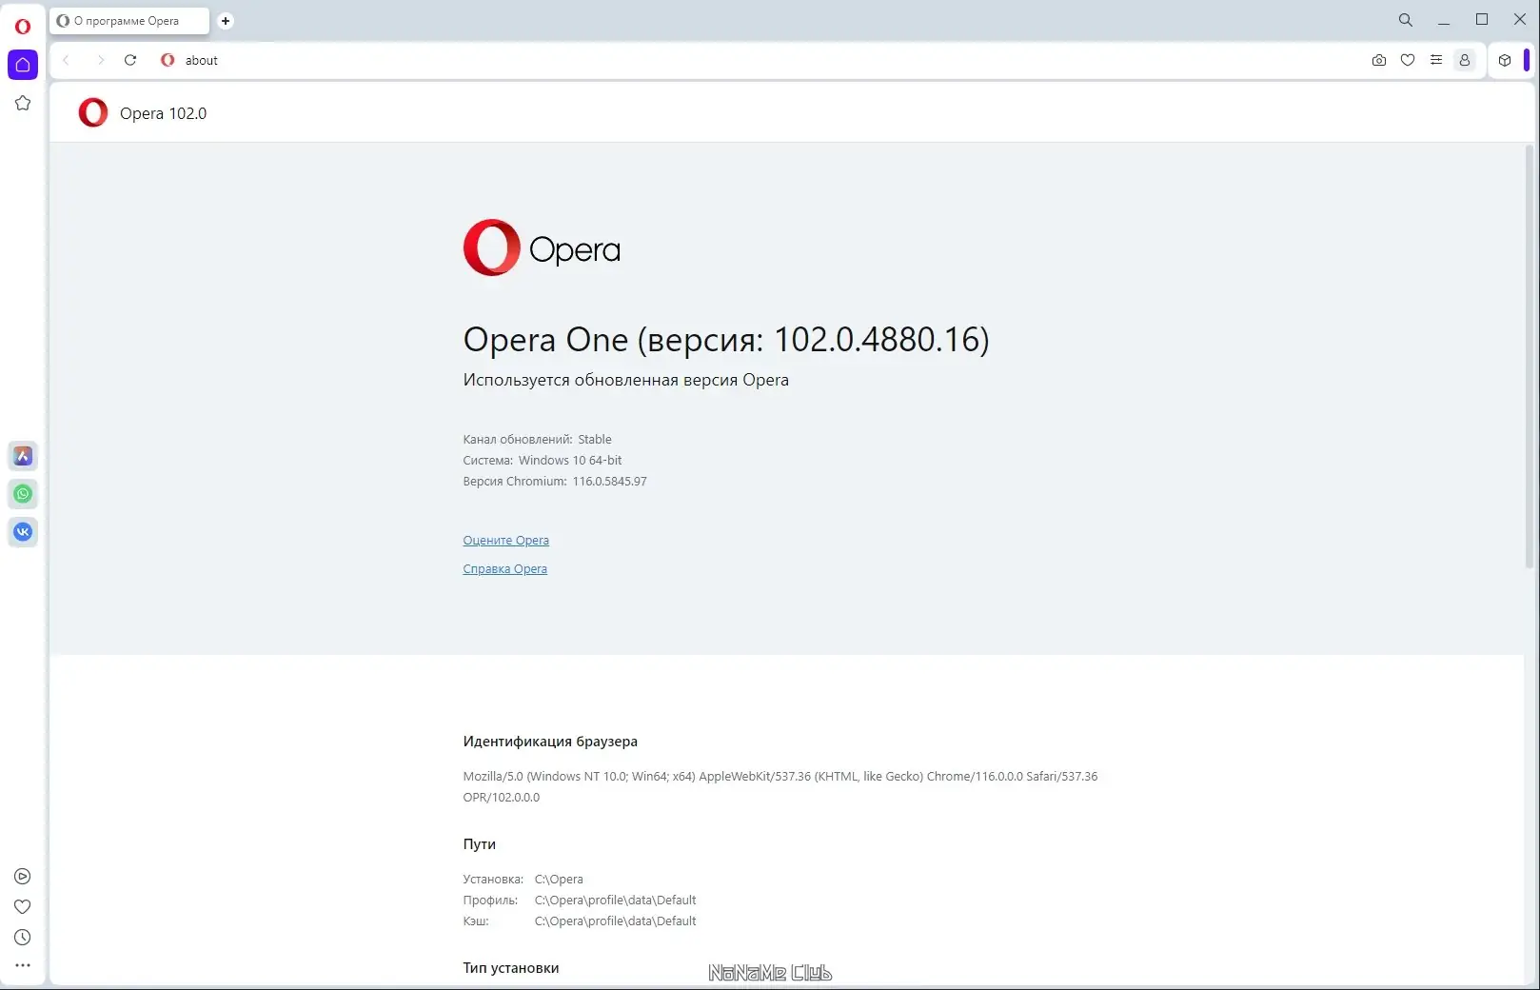Click the 'Система: Windows 10 64-bit' line
Image resolution: width=1540 pixels, height=990 pixels.
tap(542, 461)
